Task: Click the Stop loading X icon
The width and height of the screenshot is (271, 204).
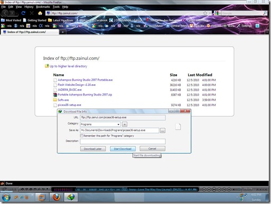Action: (x=32, y=13)
